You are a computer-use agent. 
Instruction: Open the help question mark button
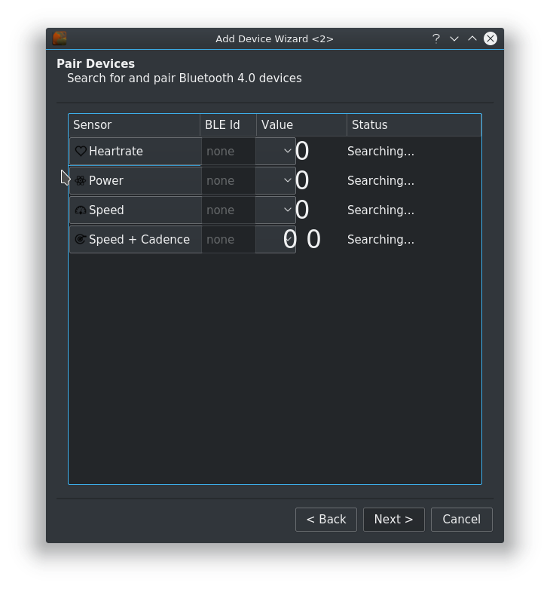tap(435, 38)
